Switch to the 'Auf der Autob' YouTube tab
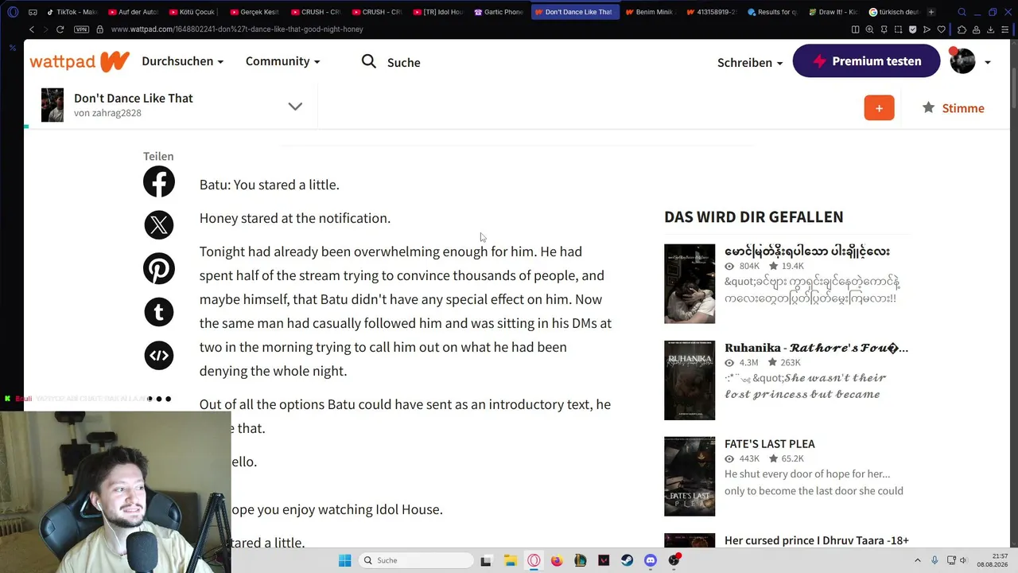The height and width of the screenshot is (573, 1018). [x=133, y=12]
